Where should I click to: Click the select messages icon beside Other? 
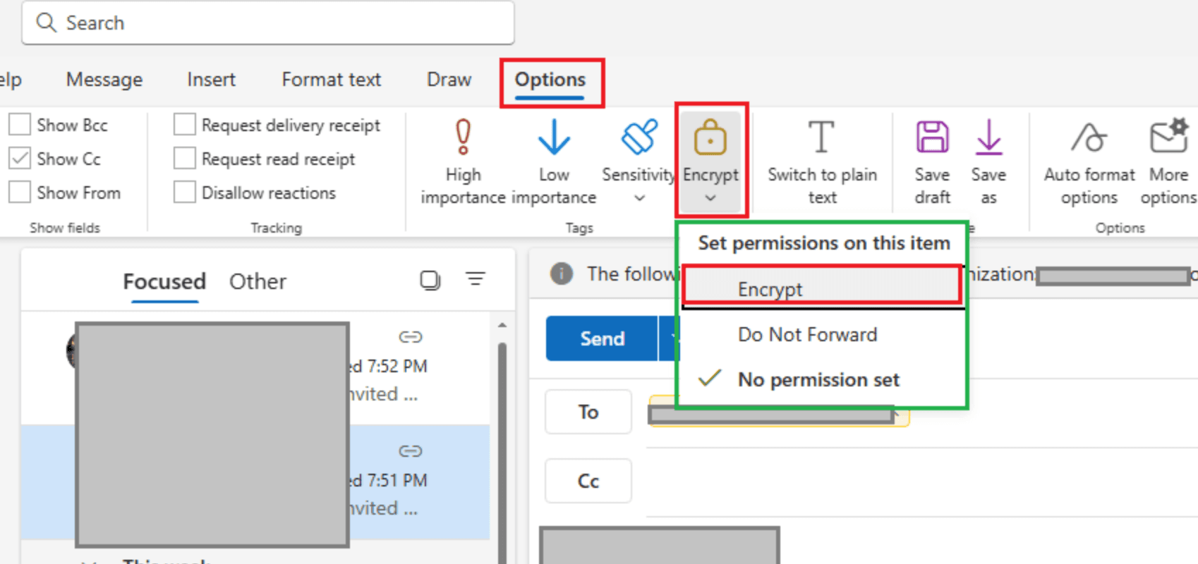[430, 280]
